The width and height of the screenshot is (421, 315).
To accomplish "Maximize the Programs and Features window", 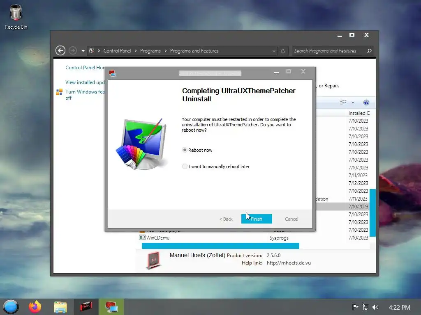I will coord(352,35).
